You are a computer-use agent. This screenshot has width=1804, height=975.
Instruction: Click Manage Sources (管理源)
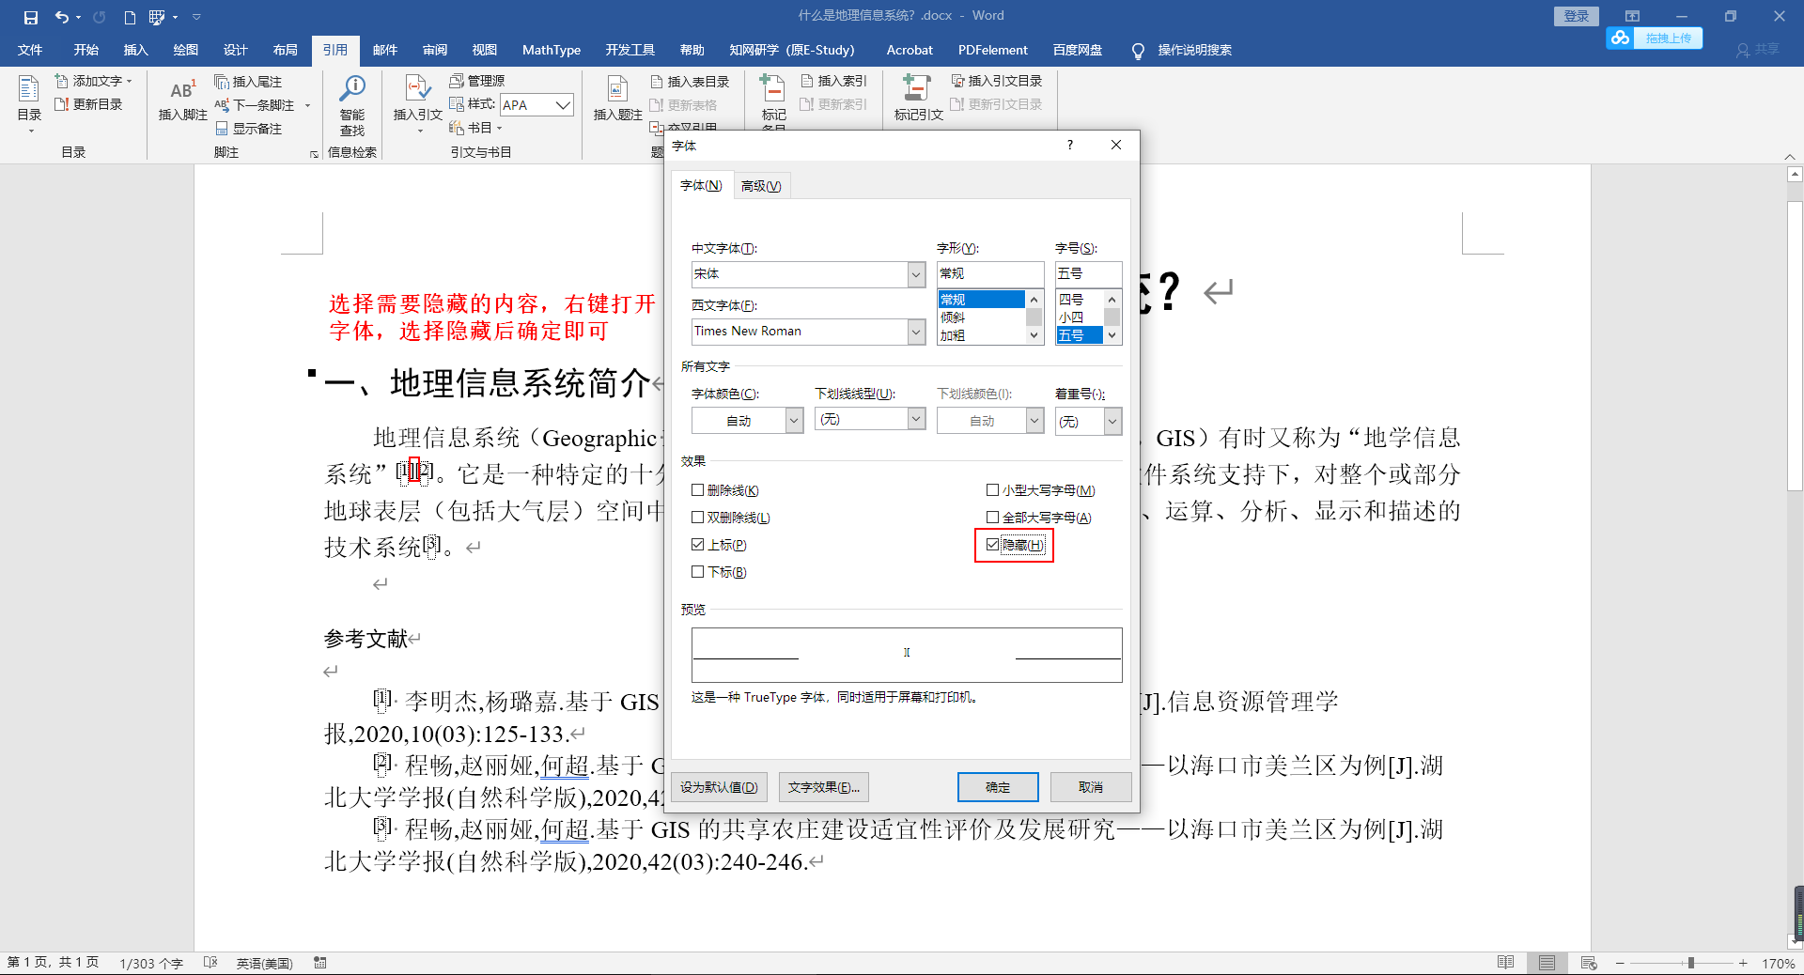477,81
